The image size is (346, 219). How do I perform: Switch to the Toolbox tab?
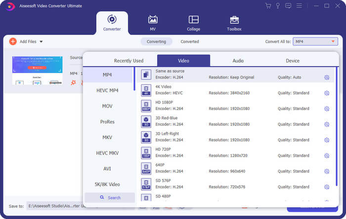234,23
